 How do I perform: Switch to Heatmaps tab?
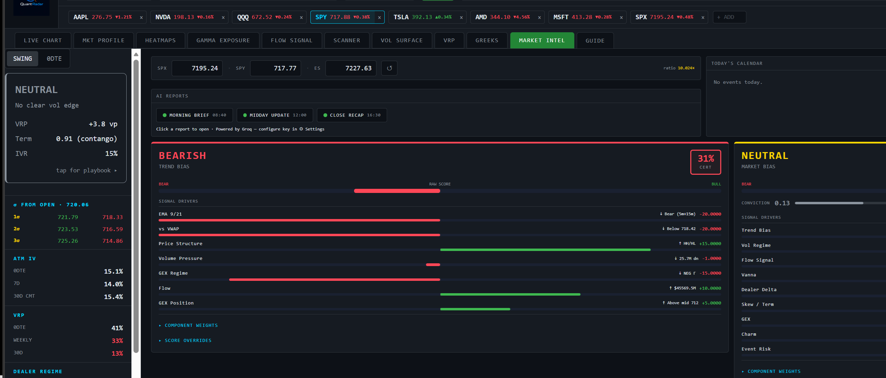160,41
